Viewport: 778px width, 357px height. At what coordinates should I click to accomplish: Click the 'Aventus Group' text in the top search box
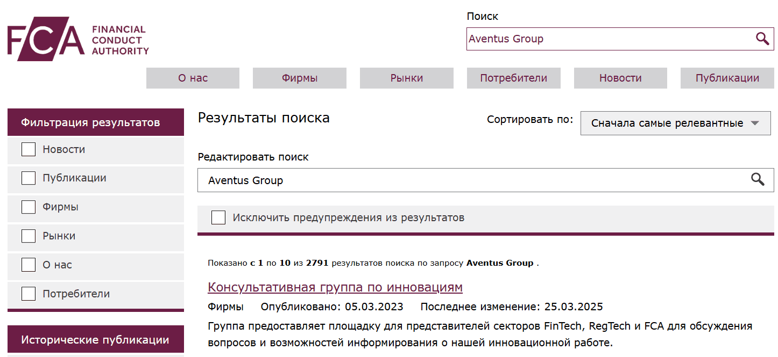point(506,39)
